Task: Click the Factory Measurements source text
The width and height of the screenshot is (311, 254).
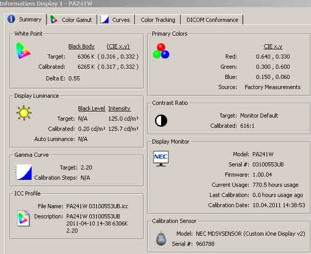Action: (x=272, y=87)
